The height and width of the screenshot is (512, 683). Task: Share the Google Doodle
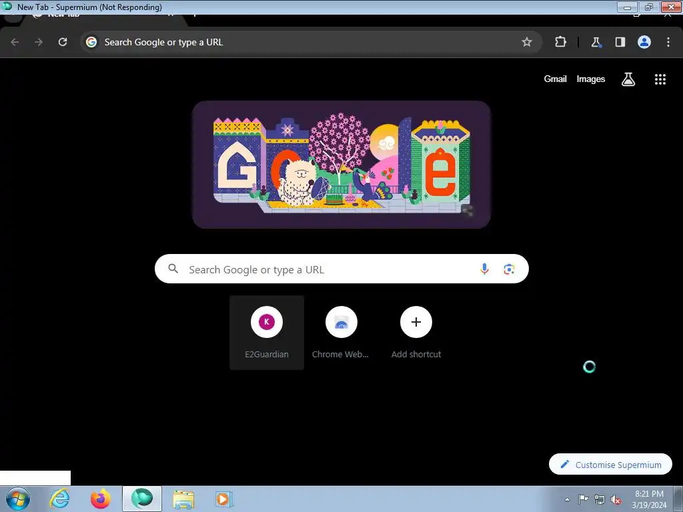tap(468, 211)
